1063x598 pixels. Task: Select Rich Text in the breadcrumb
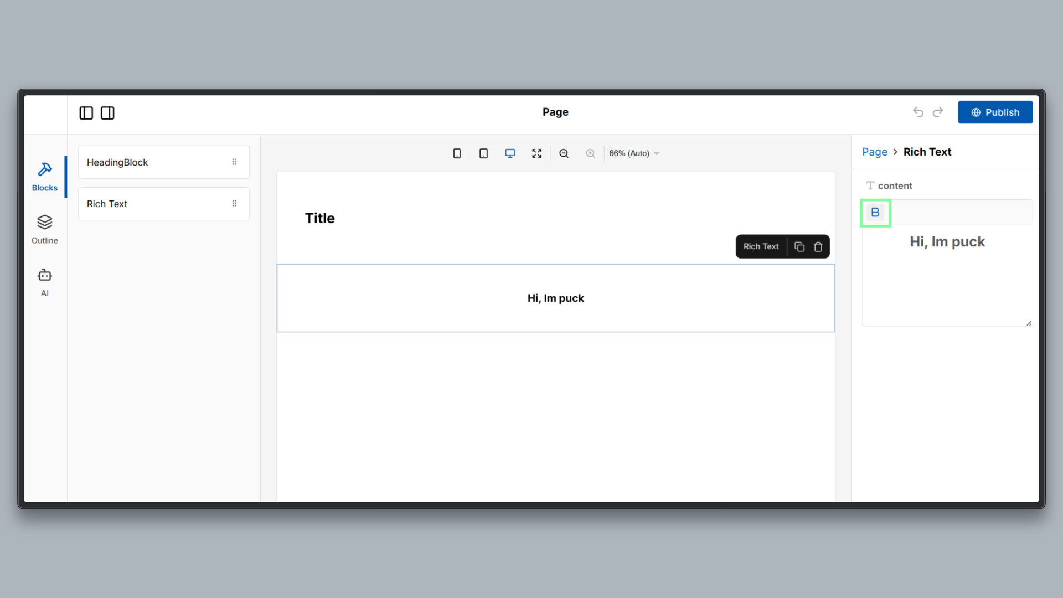pyautogui.click(x=927, y=152)
